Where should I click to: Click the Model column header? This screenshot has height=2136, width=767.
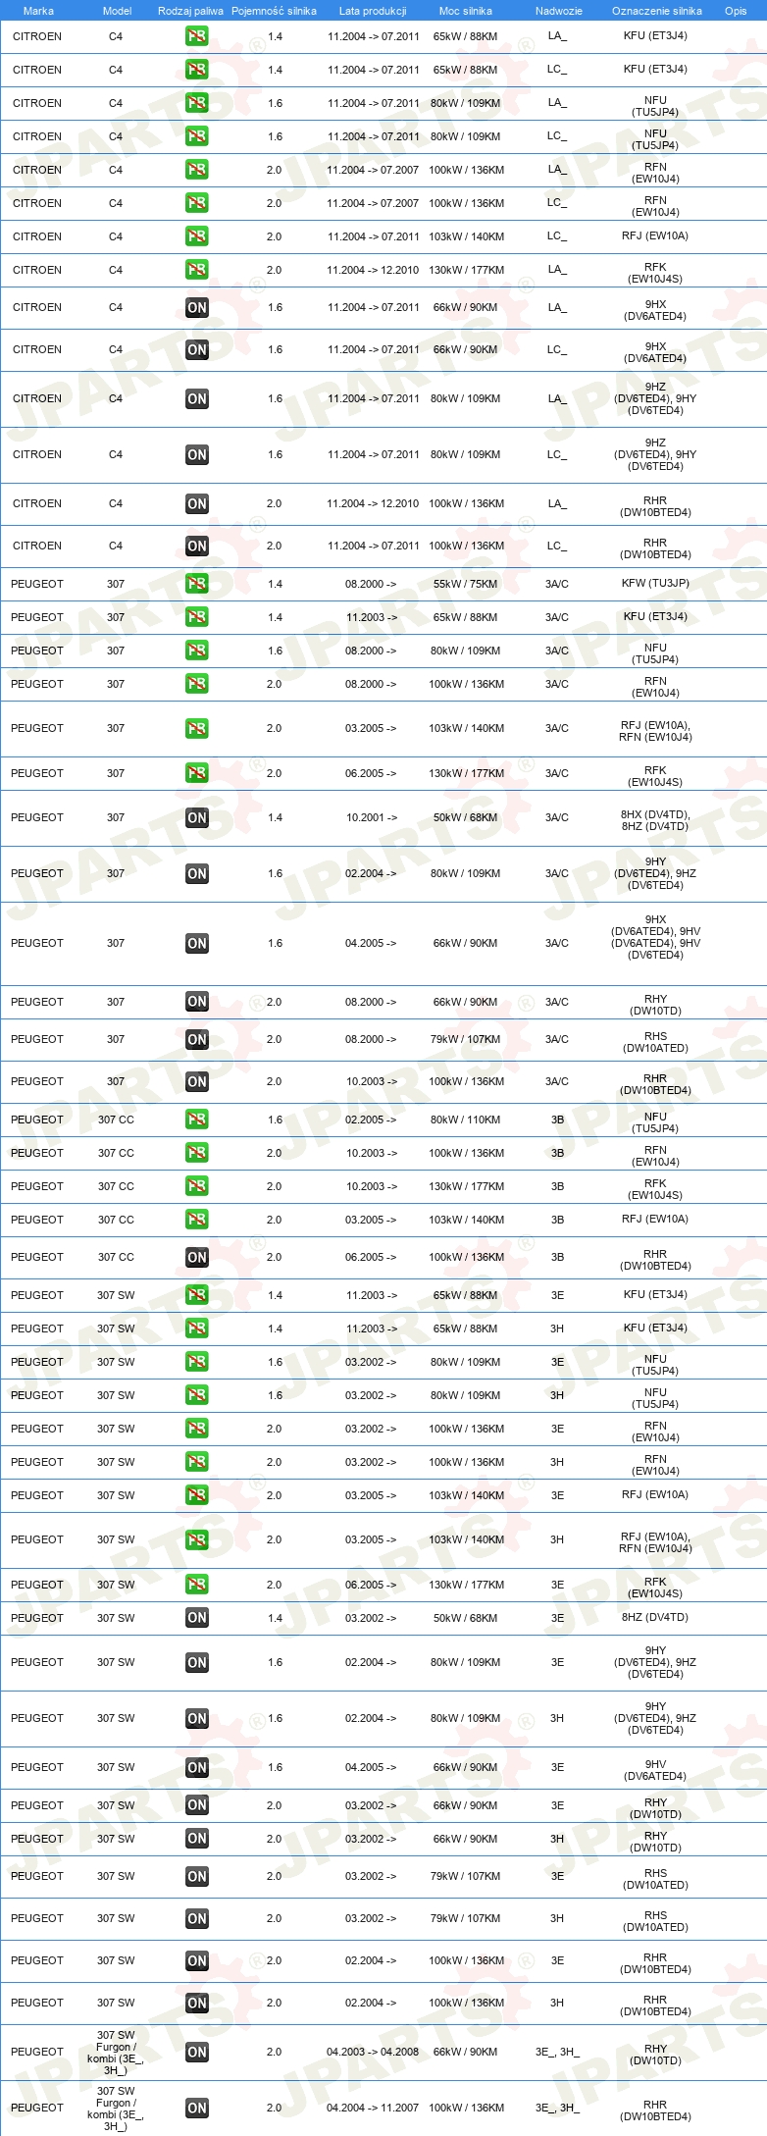click(x=117, y=11)
